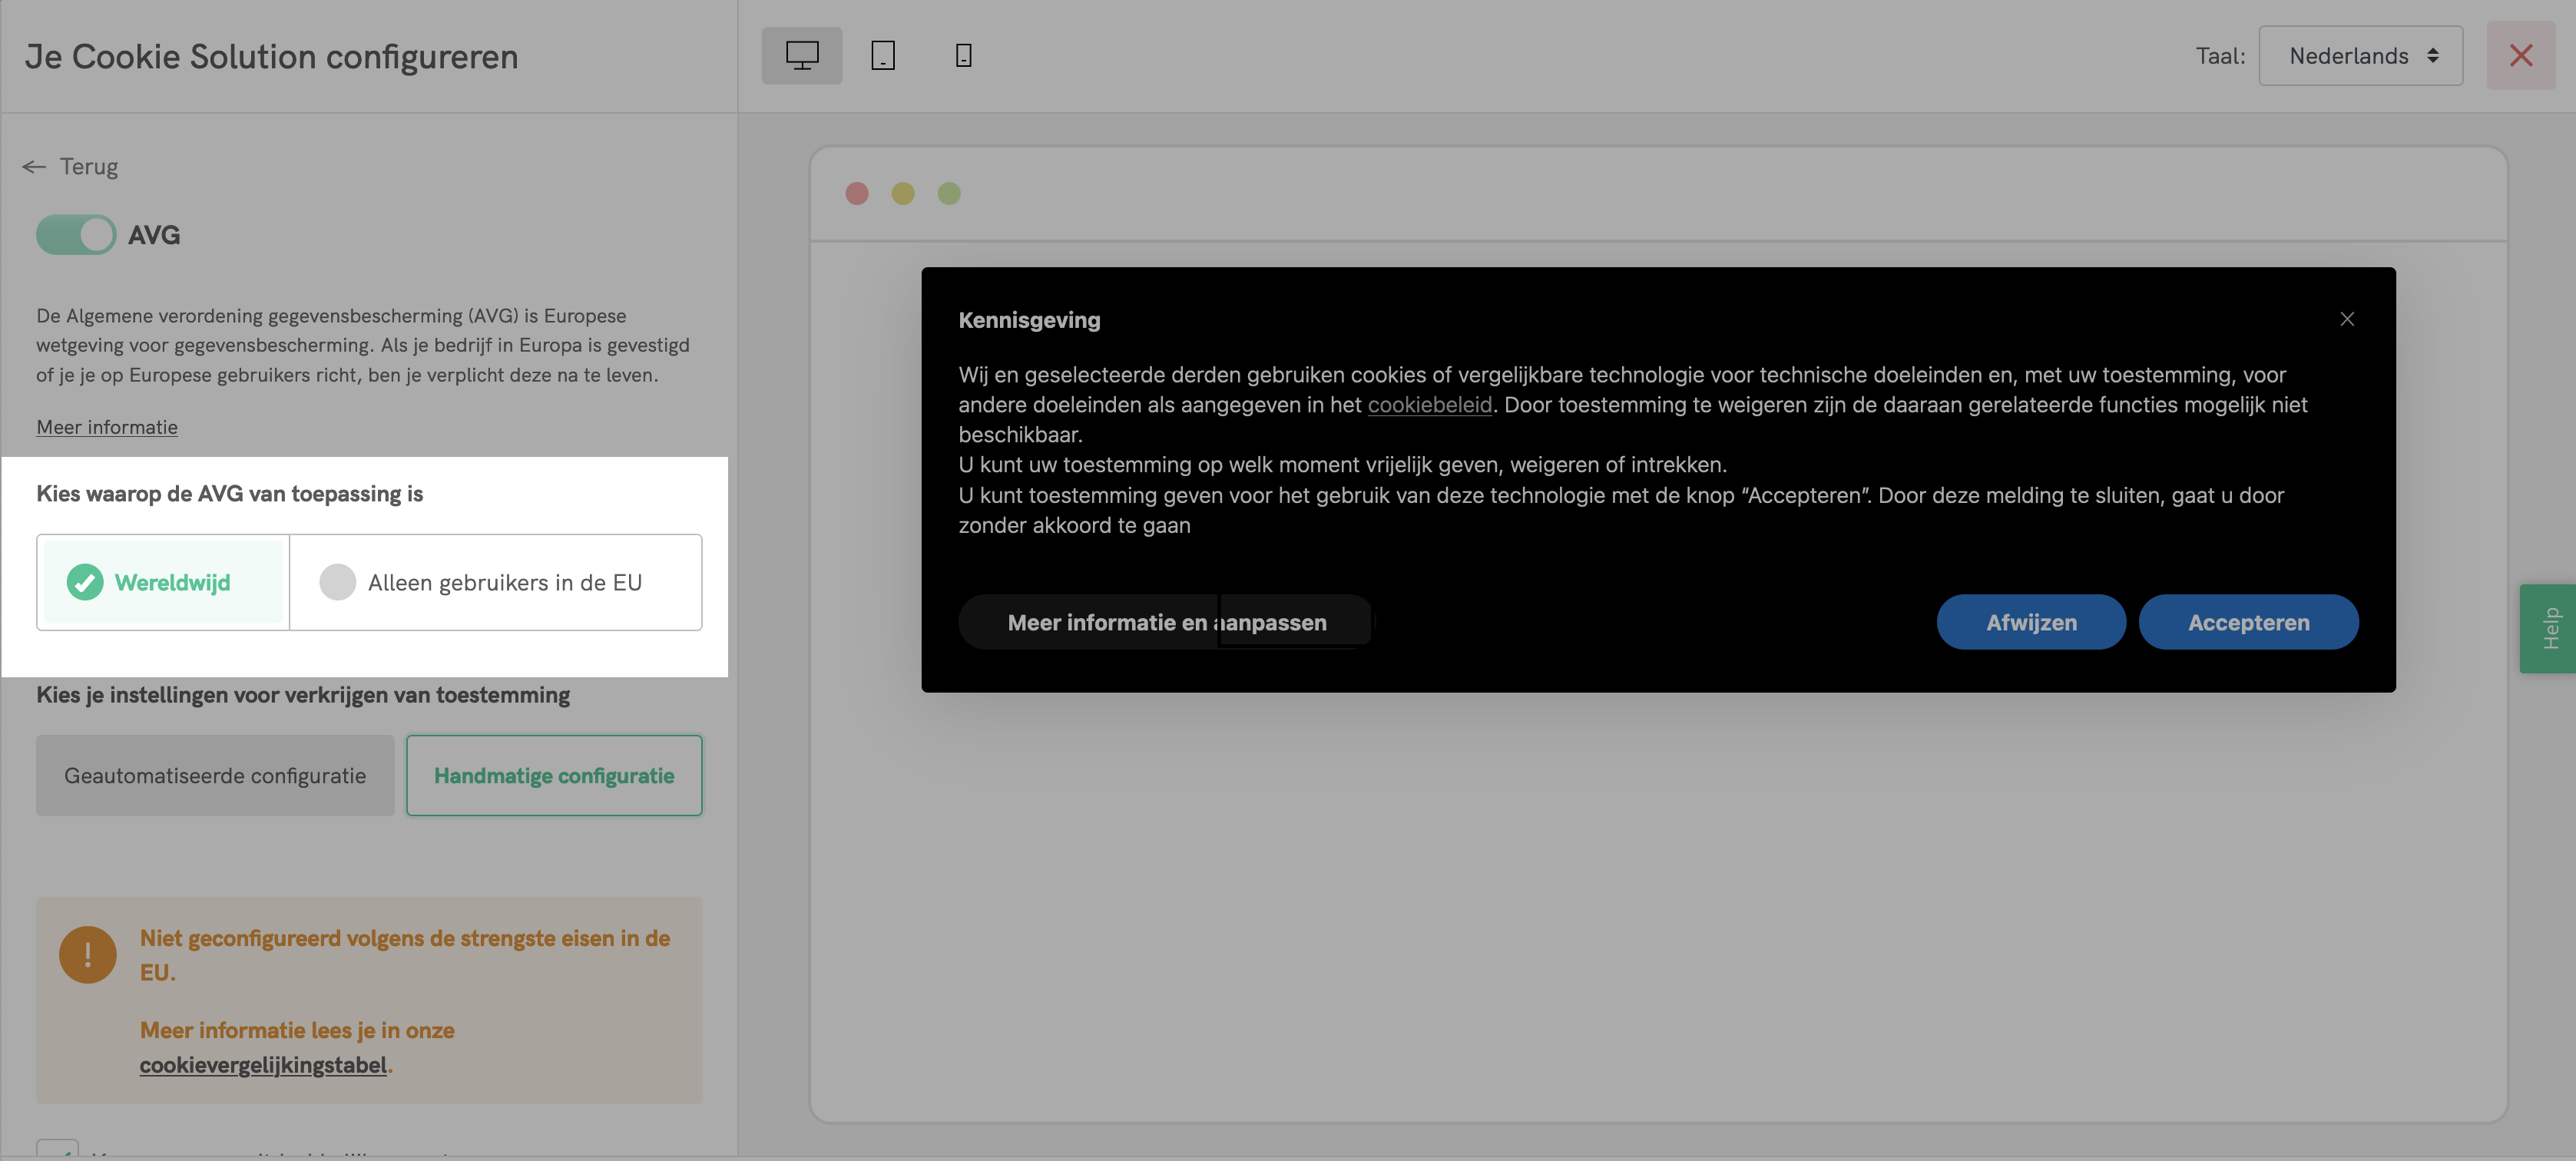
Task: Switch to desktop preview icon
Action: (x=801, y=56)
